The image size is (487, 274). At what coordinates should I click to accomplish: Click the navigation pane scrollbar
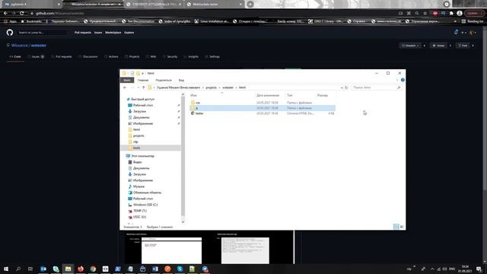[183, 157]
